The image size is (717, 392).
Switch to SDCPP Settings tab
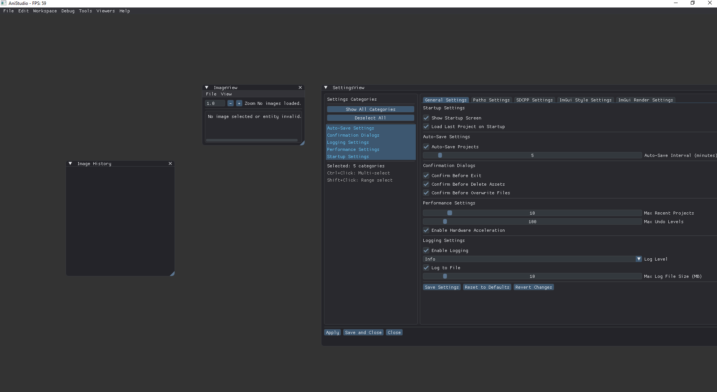[535, 100]
